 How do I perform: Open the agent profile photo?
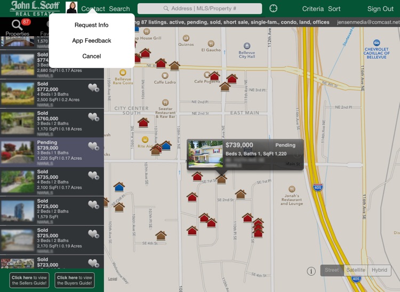click(x=71, y=7)
